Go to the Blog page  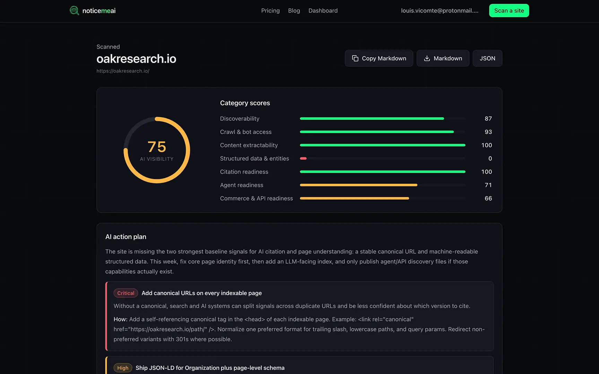[x=294, y=11]
